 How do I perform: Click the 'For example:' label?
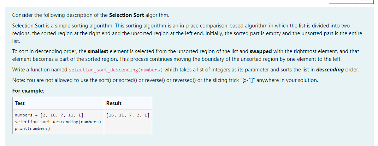(29, 91)
